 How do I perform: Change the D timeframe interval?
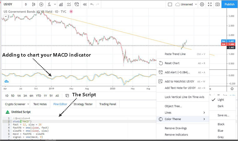pyautogui.click(x=26, y=4)
